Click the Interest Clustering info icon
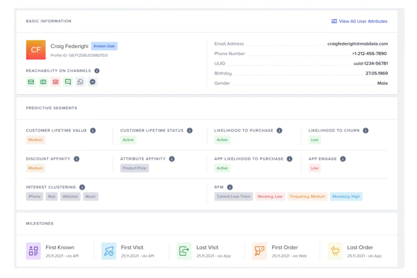 (x=82, y=187)
